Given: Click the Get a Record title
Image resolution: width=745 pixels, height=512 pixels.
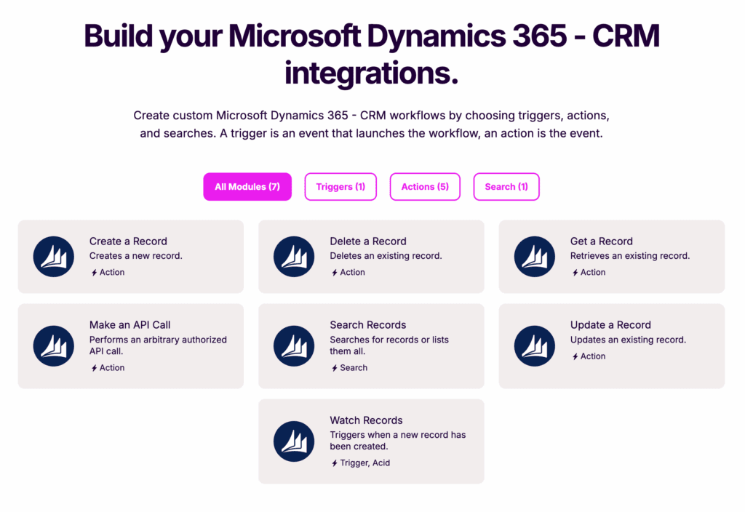Looking at the screenshot, I should coord(602,241).
